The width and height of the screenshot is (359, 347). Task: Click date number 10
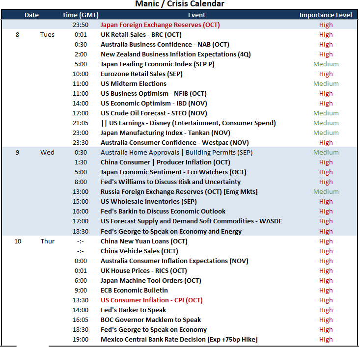click(18, 241)
